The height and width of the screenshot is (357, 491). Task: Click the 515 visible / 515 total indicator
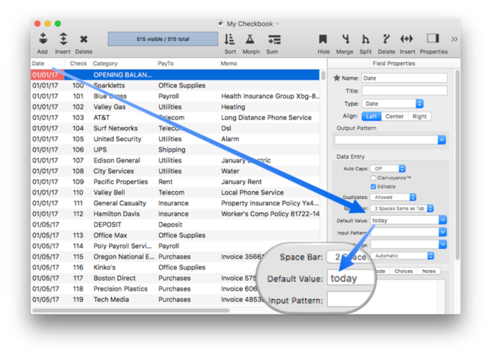162,39
